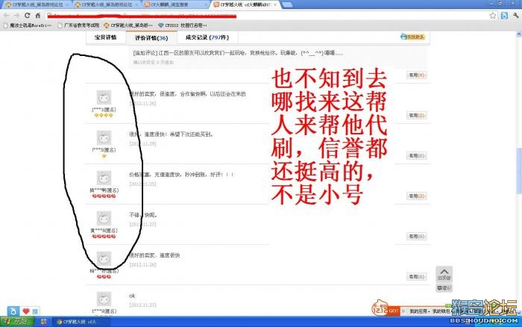522x327 pixels.
Task: Open the Chrome wrench settings menu
Action: (516, 16)
